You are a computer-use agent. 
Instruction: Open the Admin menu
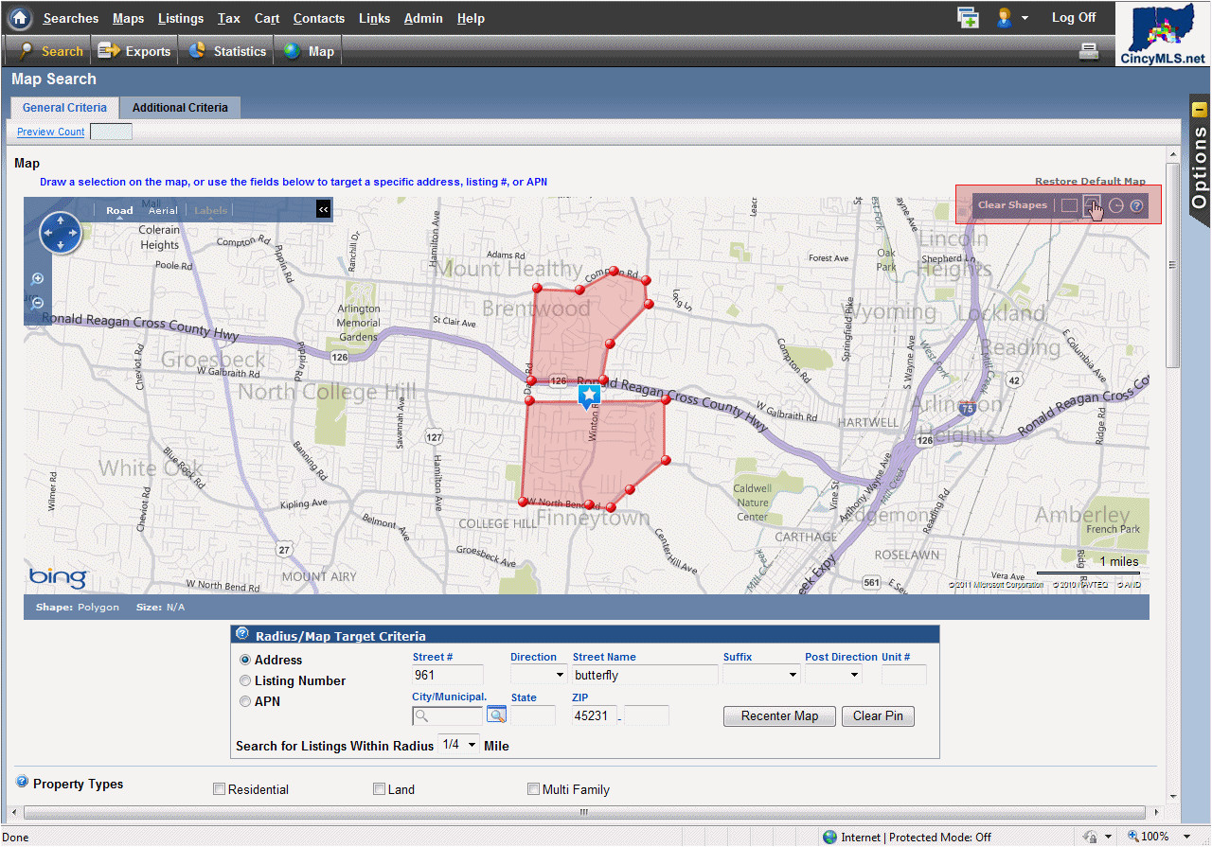click(423, 18)
